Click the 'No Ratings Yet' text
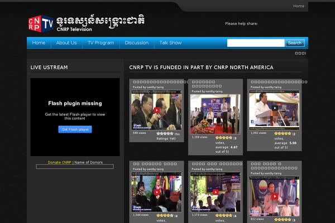The height and width of the screenshot is (223, 335). coord(168,137)
